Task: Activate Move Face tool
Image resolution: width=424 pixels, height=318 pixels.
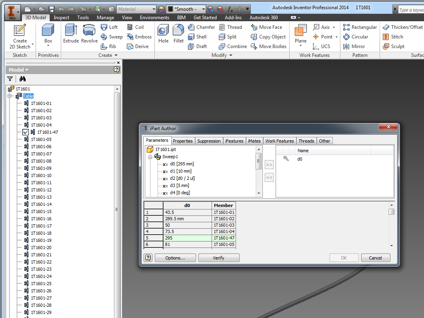Action: 266,27
